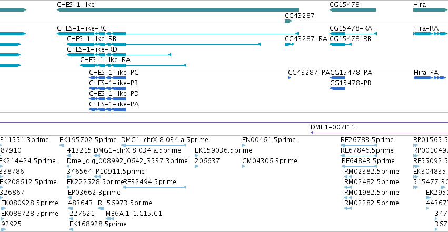This screenshot has height=232, width=448.
Task: Click the CG43287 gene label
Action: pyautogui.click(x=300, y=16)
